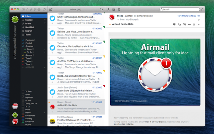Image resolution: width=214 pixels, height=134 pixels.
Task: Archive the open message with the box icon
Action: click(x=114, y=9)
